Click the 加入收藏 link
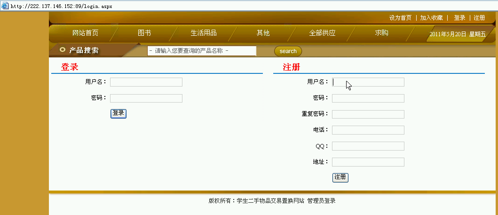This screenshot has width=498, height=215. click(x=431, y=18)
